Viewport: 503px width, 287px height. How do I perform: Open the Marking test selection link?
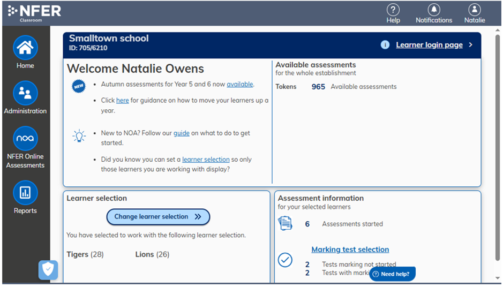[x=350, y=250]
